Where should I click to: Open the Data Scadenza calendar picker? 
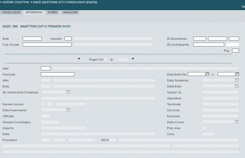pos(237,80)
